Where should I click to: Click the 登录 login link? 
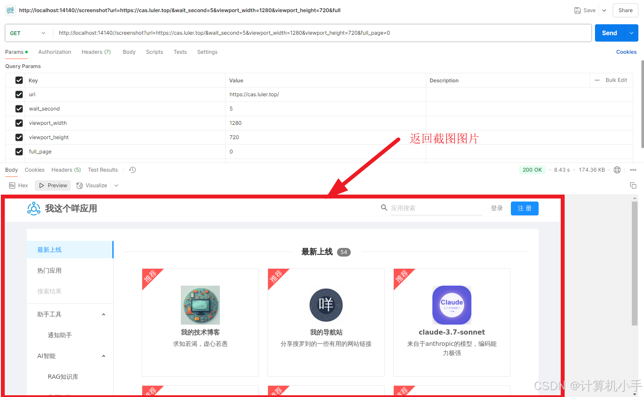(497, 208)
